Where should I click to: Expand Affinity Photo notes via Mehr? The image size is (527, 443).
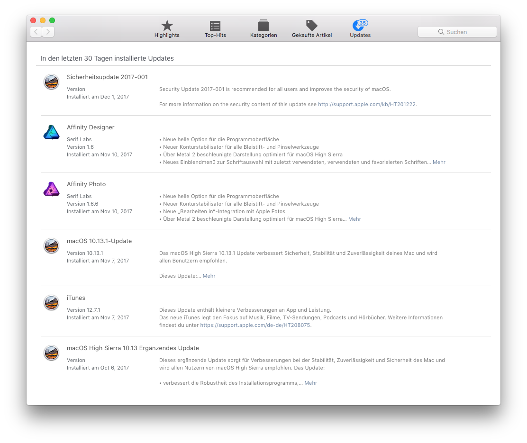click(x=354, y=219)
